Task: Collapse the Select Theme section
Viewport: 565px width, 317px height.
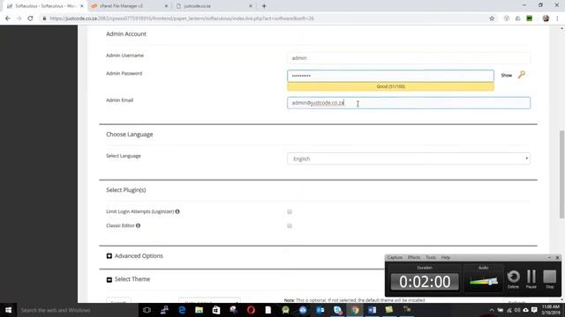Action: tap(109, 279)
